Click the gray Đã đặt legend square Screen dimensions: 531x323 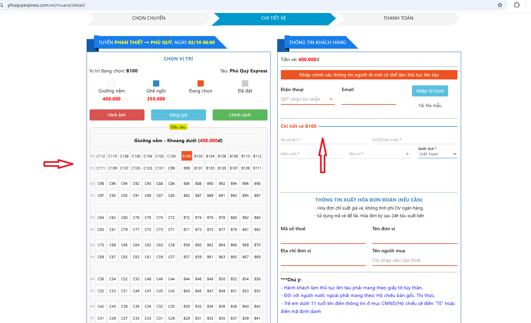(x=245, y=83)
